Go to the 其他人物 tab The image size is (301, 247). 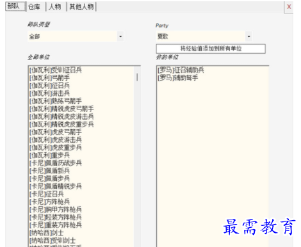pyautogui.click(x=81, y=7)
